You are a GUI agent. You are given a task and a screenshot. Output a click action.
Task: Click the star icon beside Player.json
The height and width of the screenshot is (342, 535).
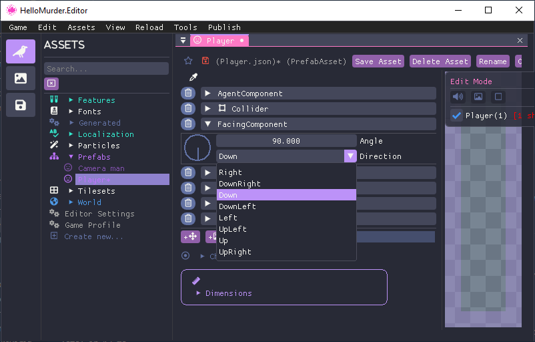188,61
